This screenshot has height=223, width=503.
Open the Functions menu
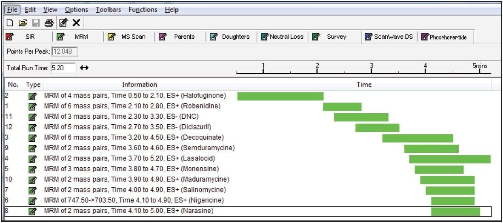pos(143,10)
